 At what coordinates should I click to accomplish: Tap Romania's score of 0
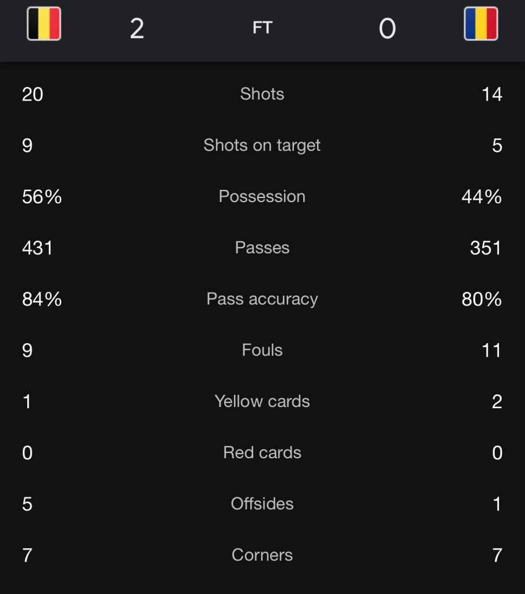point(387,28)
